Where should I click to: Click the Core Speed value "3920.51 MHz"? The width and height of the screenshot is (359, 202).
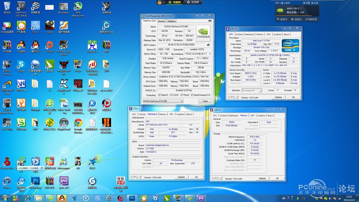tap(250, 73)
